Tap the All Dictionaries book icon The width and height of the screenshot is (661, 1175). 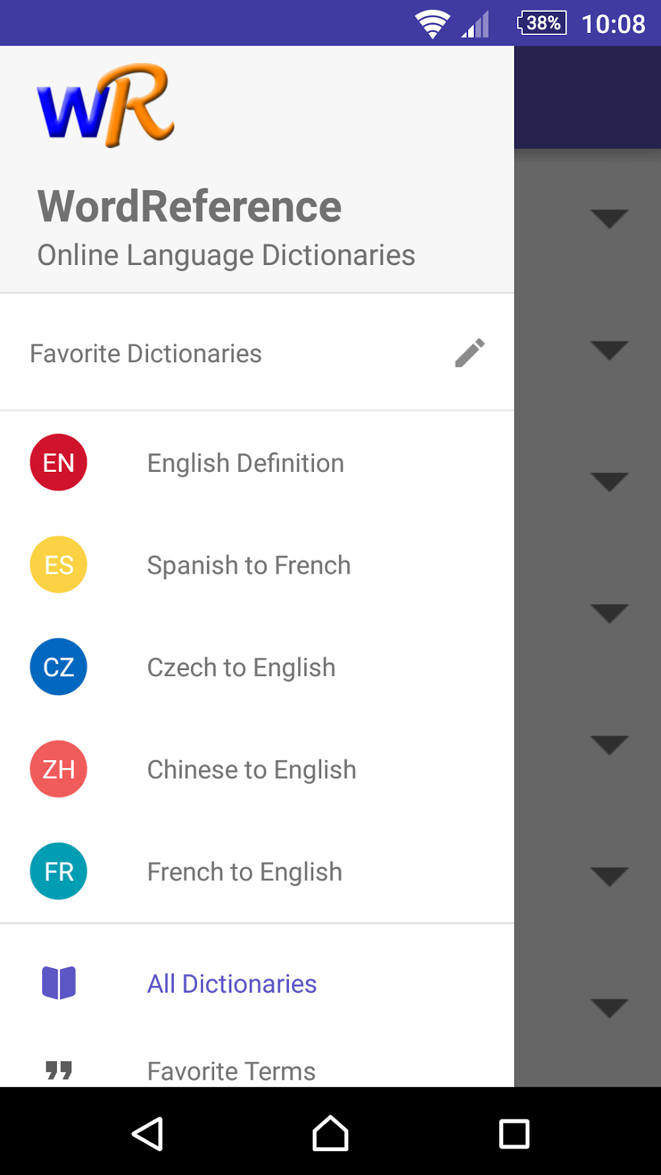click(x=59, y=983)
